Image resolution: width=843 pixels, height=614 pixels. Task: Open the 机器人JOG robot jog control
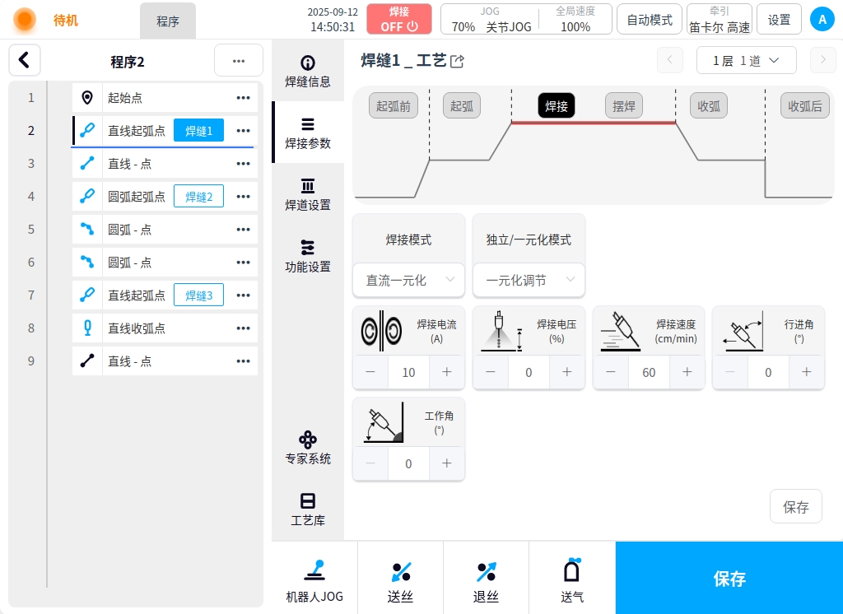pyautogui.click(x=314, y=579)
